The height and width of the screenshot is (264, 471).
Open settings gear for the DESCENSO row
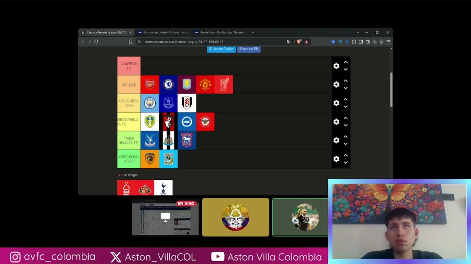tap(336, 159)
